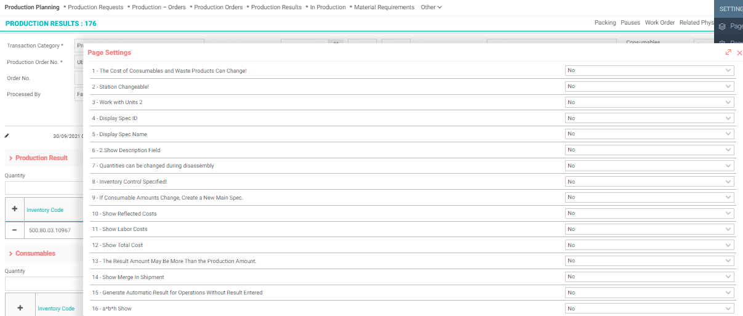Open Production Orders menu item
The image size is (743, 316).
pyautogui.click(x=218, y=7)
